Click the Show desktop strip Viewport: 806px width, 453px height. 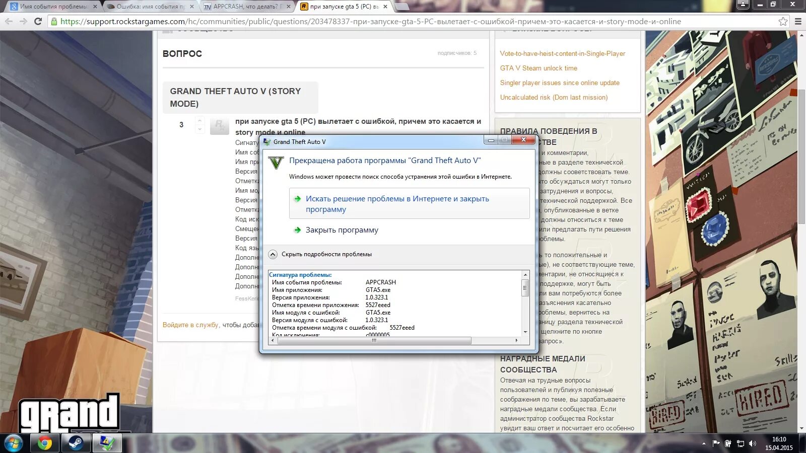click(802, 443)
